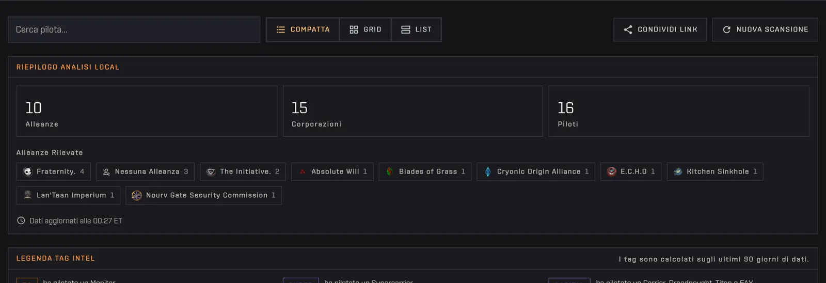The width and height of the screenshot is (826, 283).
Task: Click the Kitchen Sinkhole alliance logo
Action: (678, 171)
